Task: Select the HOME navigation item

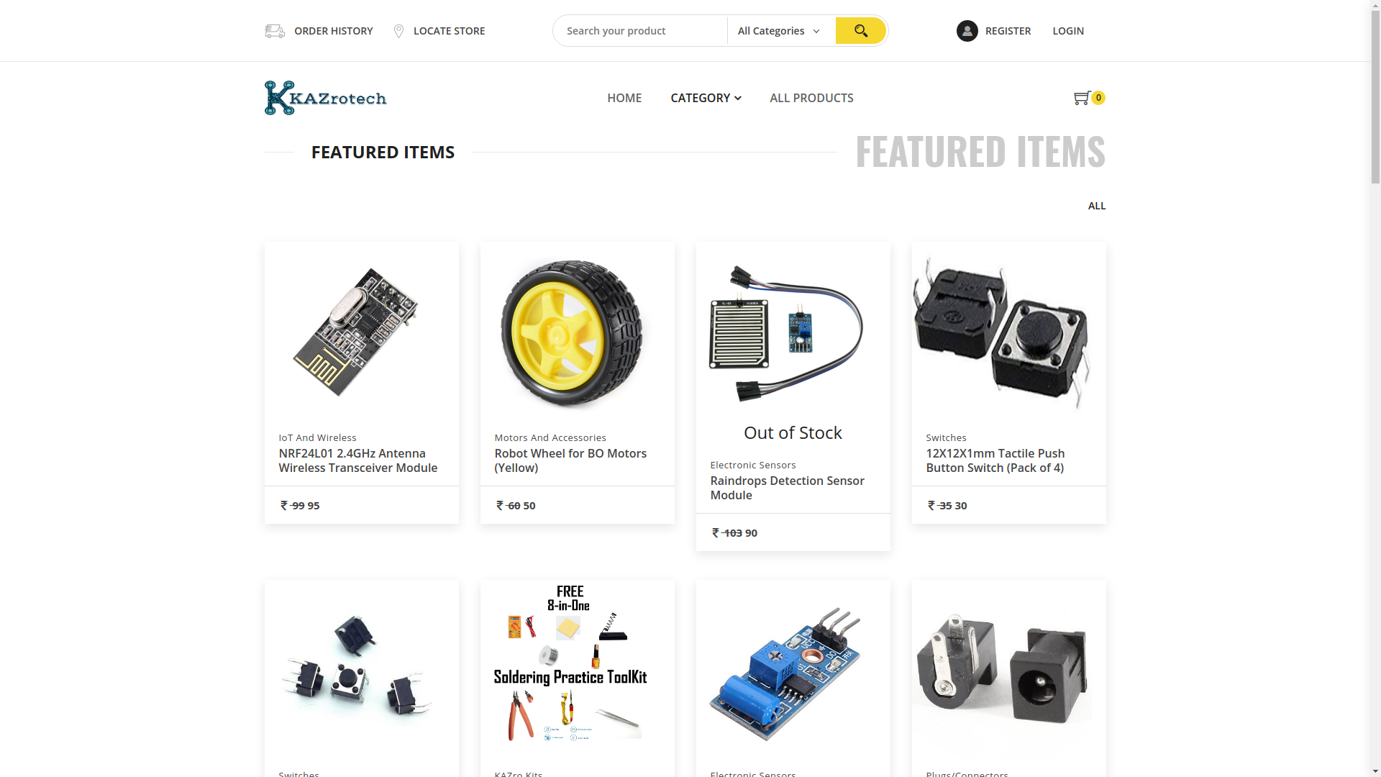Action: tap(624, 98)
